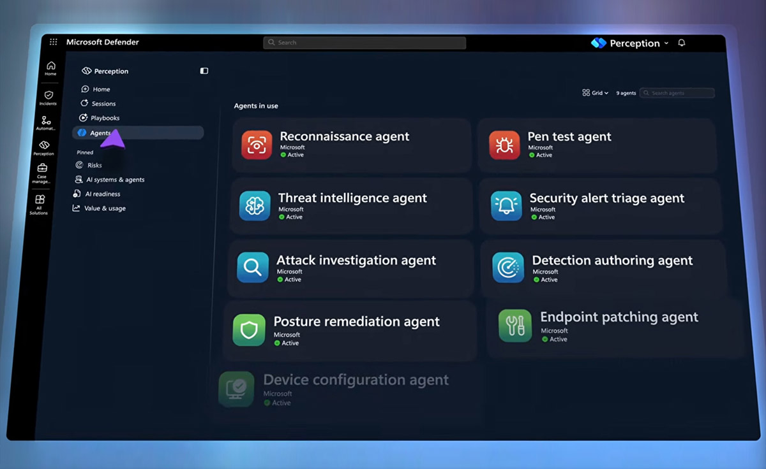Open Case management from the left rail
This screenshot has height=469, width=766.
[41, 174]
